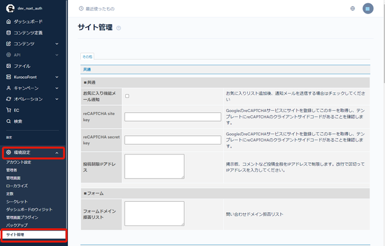Open 検索 in the sidebar
385x246 pixels.
18,121
